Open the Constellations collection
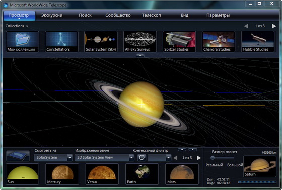The image size is (282, 190). (x=61, y=42)
